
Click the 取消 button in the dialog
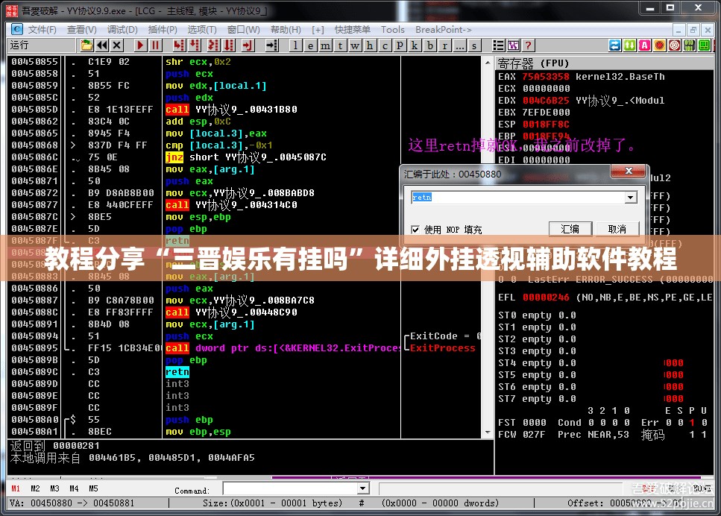click(617, 229)
